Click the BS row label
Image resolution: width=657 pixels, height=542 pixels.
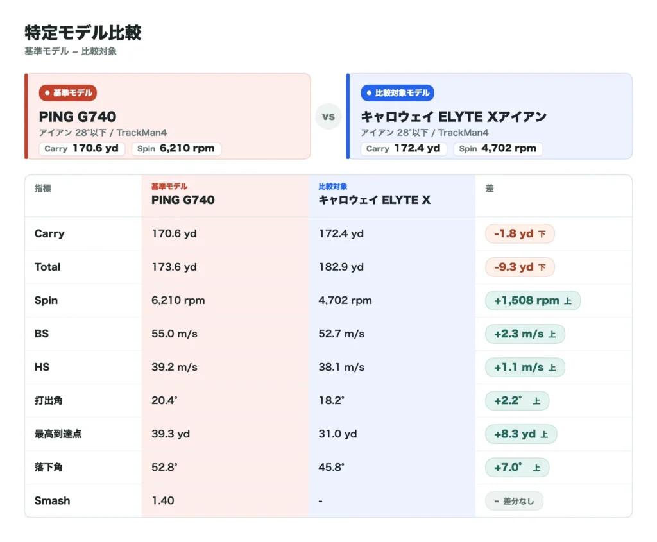tap(42, 334)
